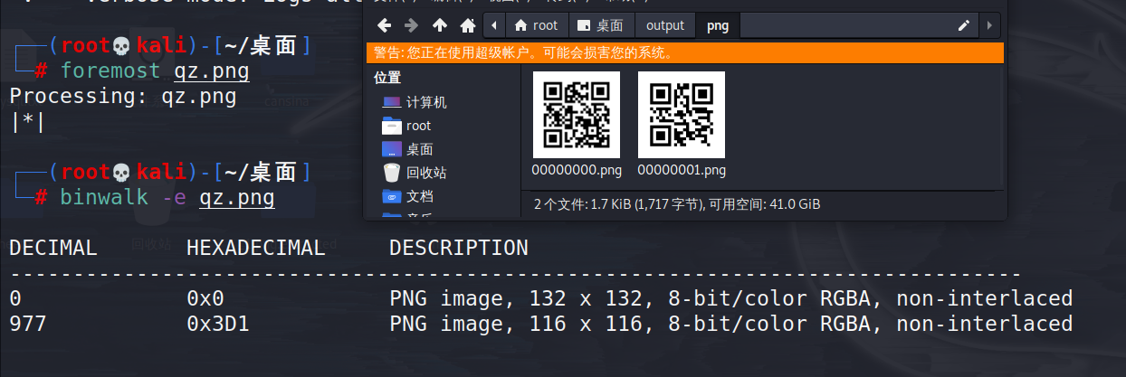This screenshot has height=377, width=1126.
Task: Click the qz.png argument in binwalk command
Action: click(236, 197)
